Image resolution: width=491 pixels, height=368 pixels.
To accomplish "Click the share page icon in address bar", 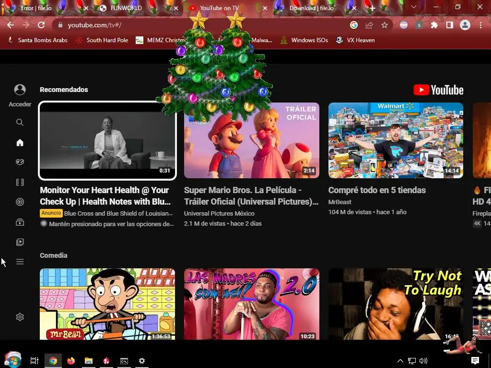I will [x=369, y=25].
